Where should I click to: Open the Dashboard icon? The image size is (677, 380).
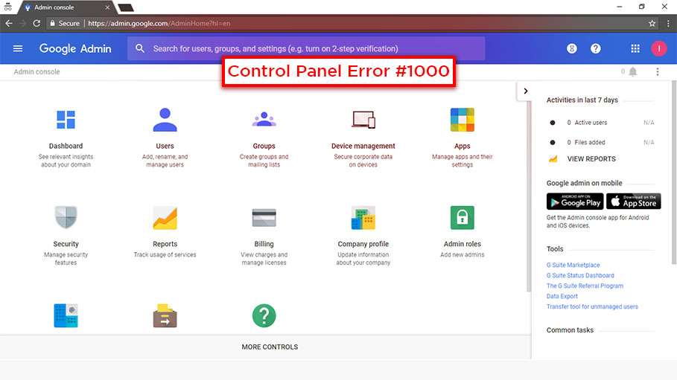[x=66, y=120]
